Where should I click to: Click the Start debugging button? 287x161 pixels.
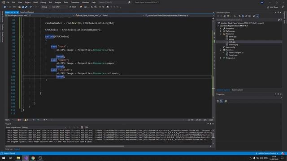tap(73, 7)
